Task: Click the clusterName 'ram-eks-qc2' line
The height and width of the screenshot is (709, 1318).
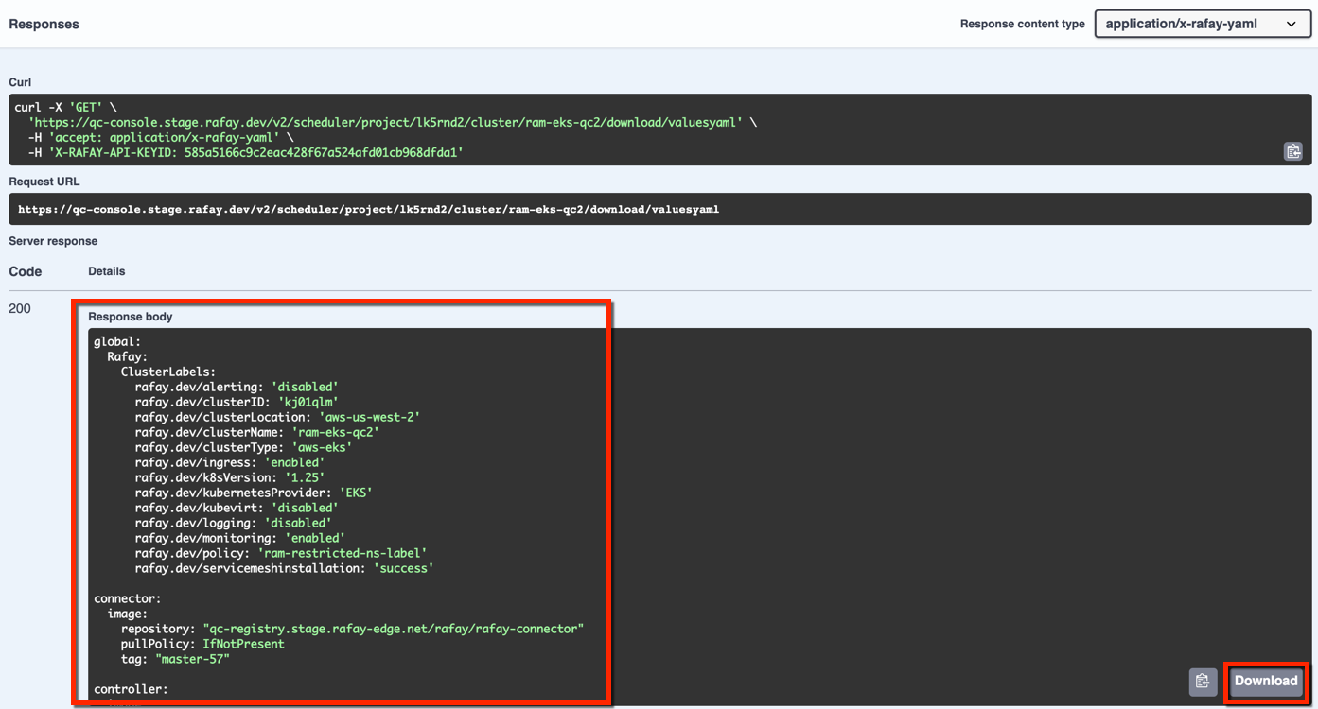Action: [x=256, y=433]
